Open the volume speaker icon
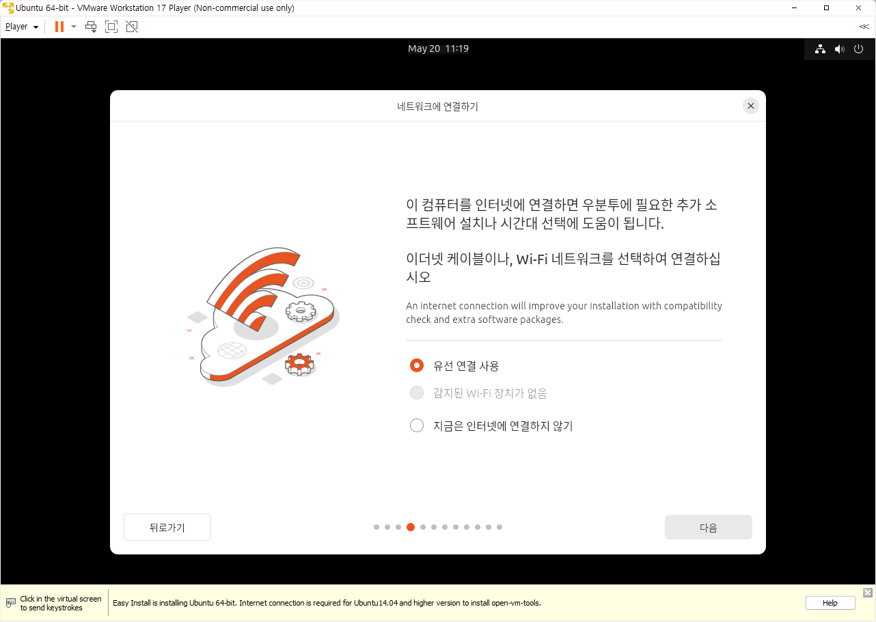The image size is (876, 622). pyautogui.click(x=840, y=49)
